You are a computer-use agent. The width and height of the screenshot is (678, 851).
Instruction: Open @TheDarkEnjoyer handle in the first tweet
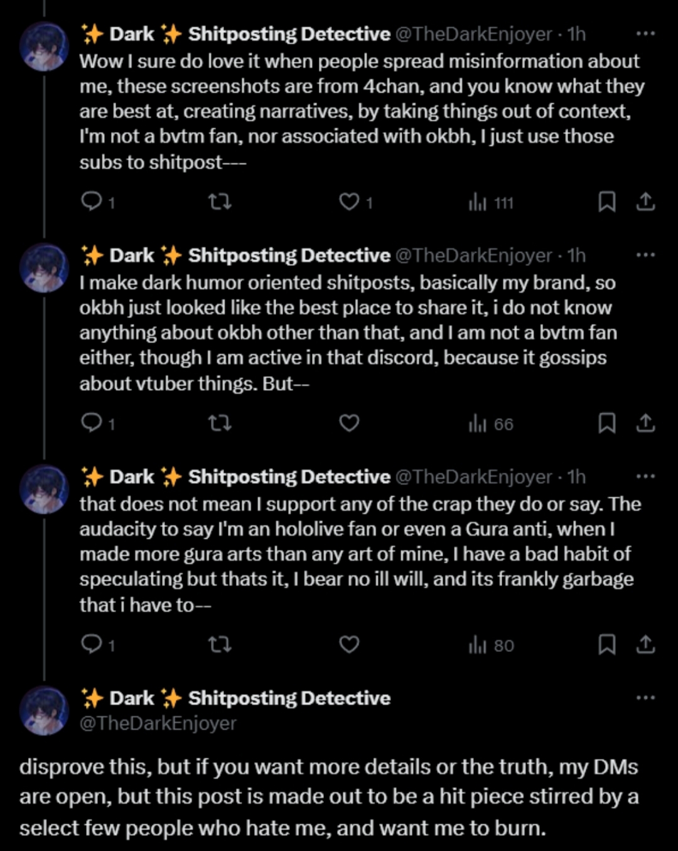coord(473,34)
